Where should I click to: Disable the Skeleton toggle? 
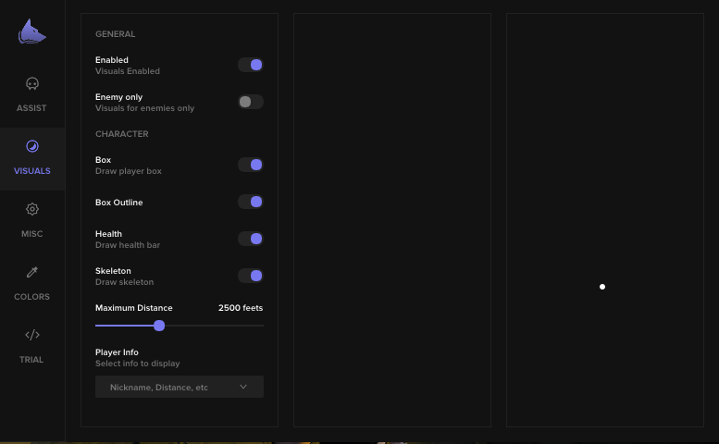pos(251,276)
